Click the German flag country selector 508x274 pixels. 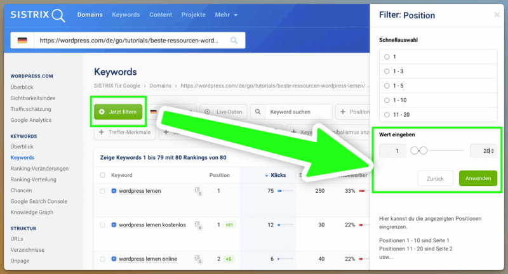(x=23, y=41)
